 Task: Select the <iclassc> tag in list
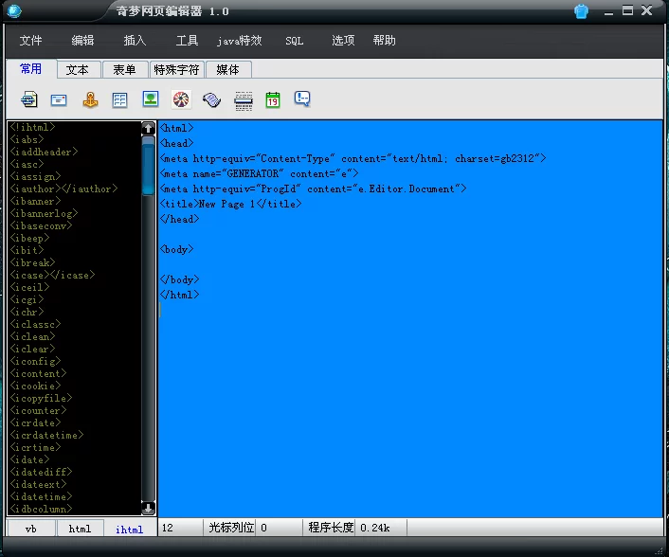pos(35,325)
